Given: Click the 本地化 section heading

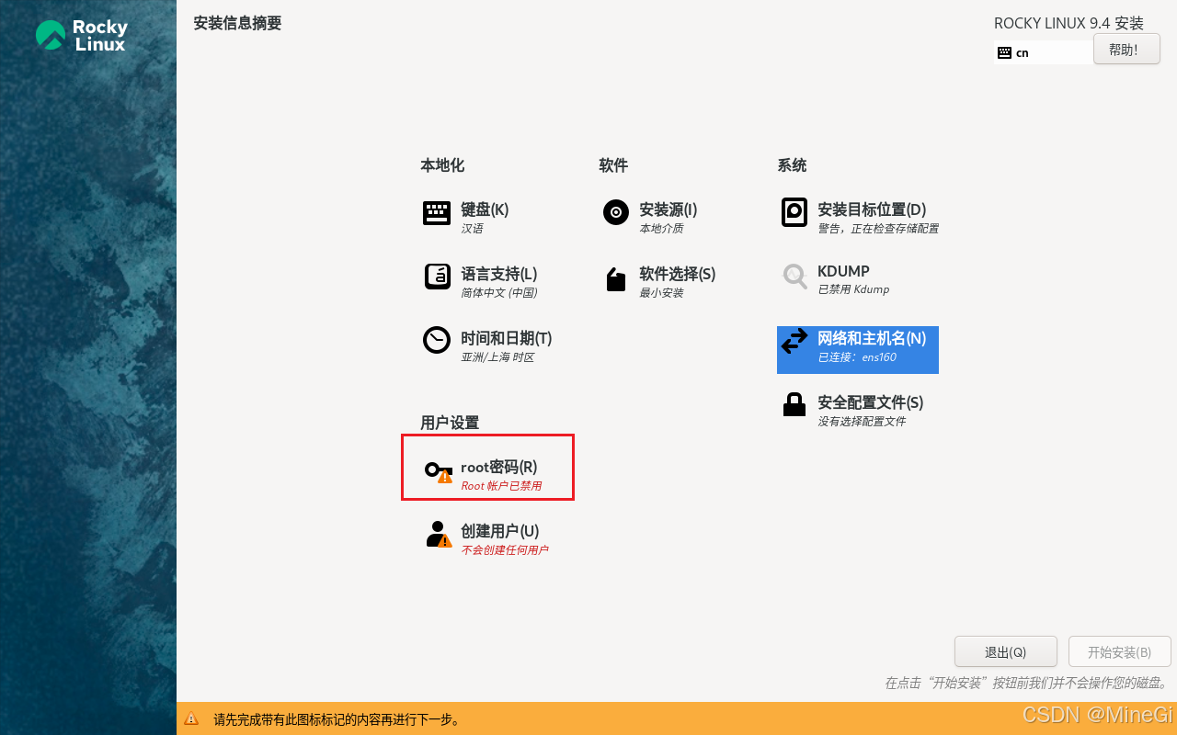Looking at the screenshot, I should [442, 165].
